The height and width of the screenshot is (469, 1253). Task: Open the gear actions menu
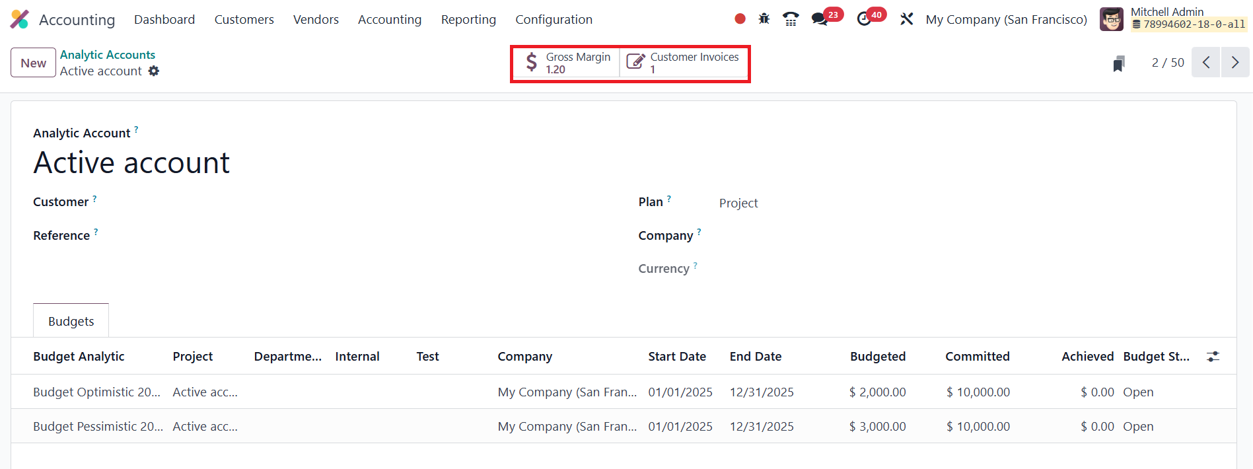(x=154, y=71)
